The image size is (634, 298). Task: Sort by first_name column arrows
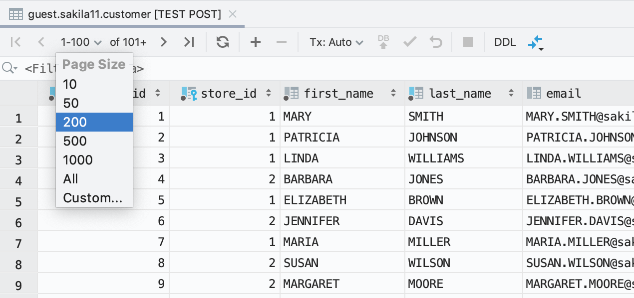pos(393,93)
